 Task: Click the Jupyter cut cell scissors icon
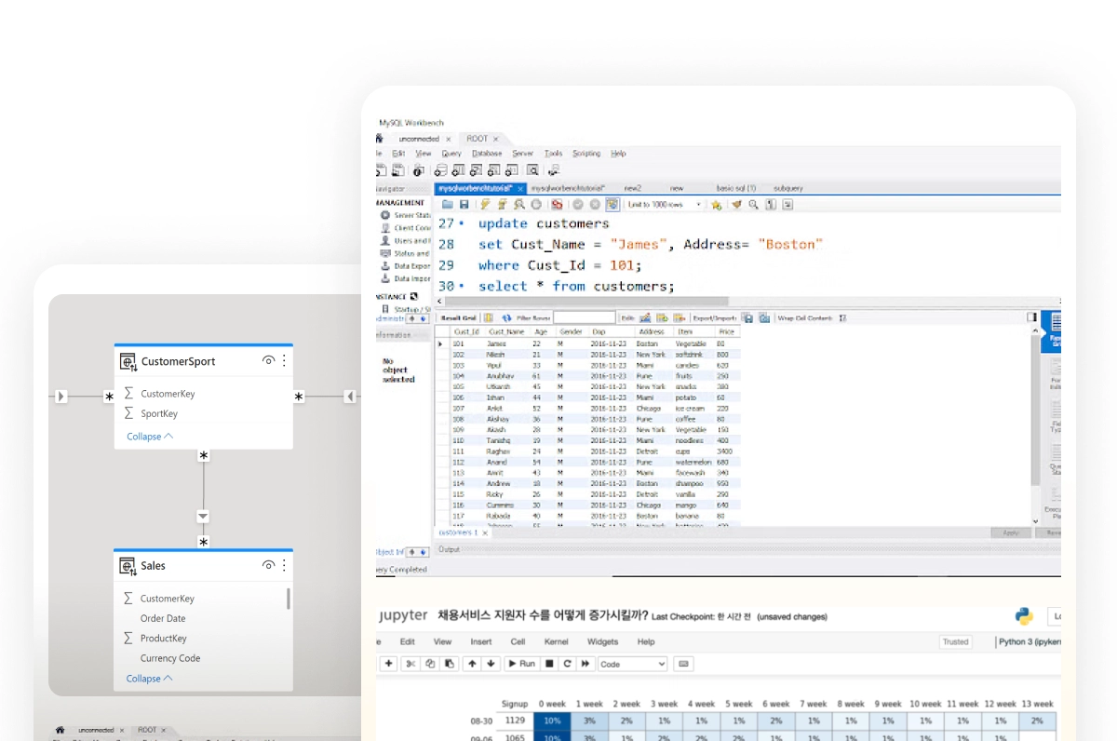(x=411, y=664)
